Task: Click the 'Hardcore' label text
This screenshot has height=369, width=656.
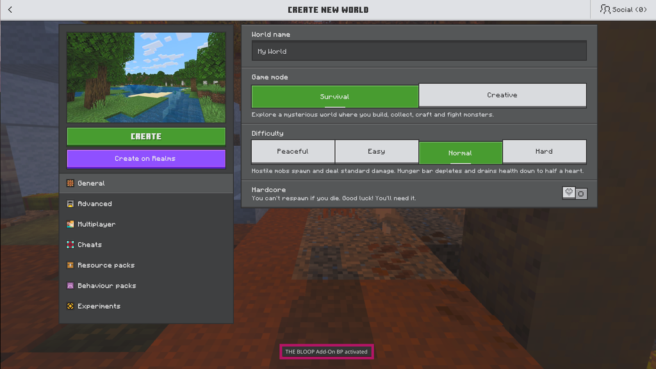Action: point(268,190)
